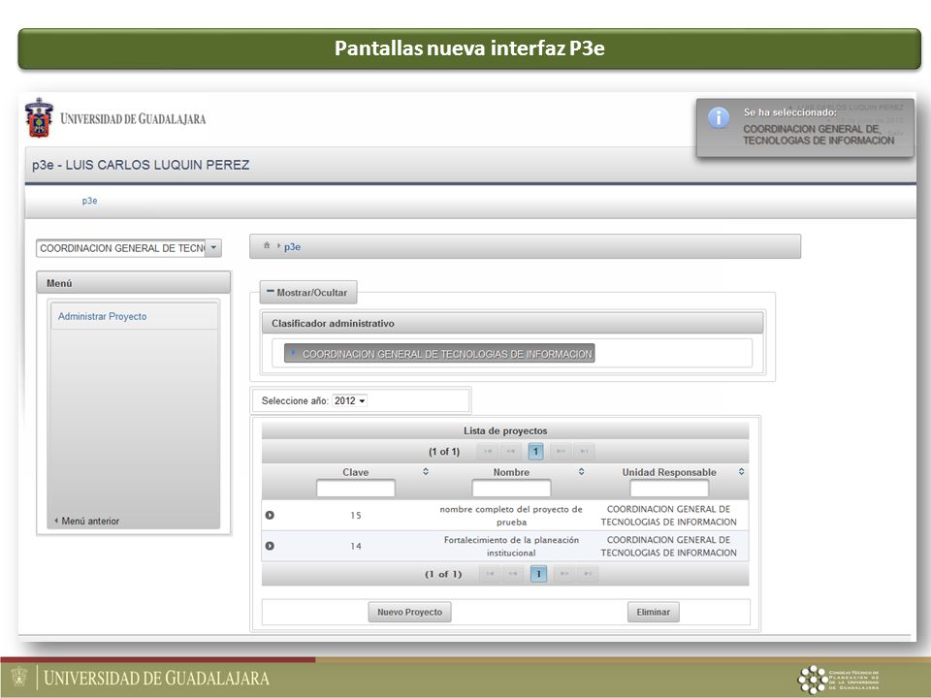This screenshot has height=698, width=931.
Task: Sort by Unidad Responsable column arrows
Action: 742,472
